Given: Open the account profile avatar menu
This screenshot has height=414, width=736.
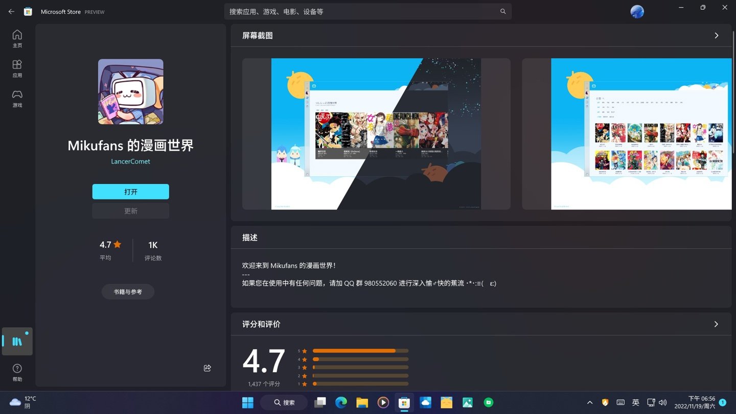Looking at the screenshot, I should 637,11.
